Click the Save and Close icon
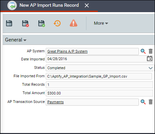The width and height of the screenshot is (155, 134). 25,23
